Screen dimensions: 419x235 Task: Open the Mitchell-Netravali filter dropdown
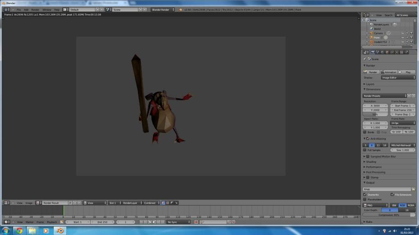pyautogui.click(x=403, y=146)
